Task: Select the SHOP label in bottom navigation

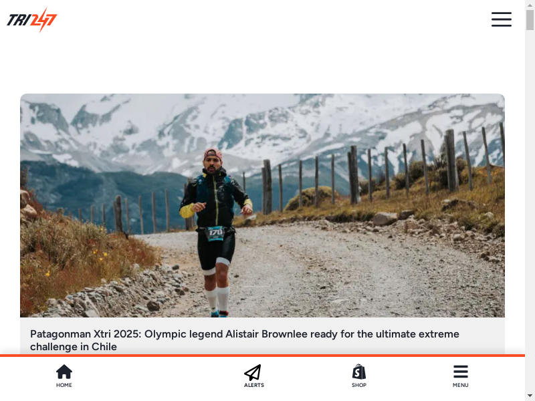Action: [x=359, y=385]
